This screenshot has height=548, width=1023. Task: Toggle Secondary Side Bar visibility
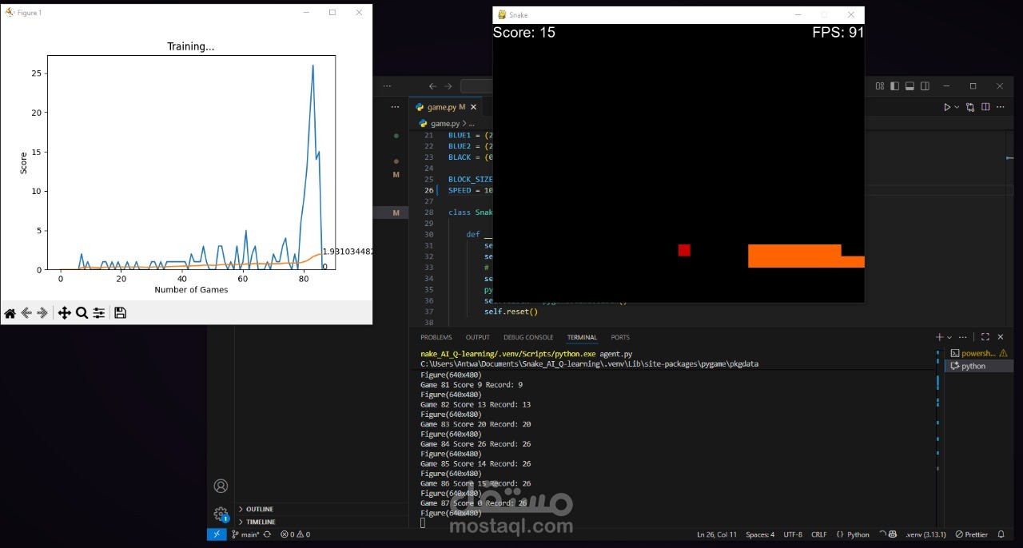[925, 86]
